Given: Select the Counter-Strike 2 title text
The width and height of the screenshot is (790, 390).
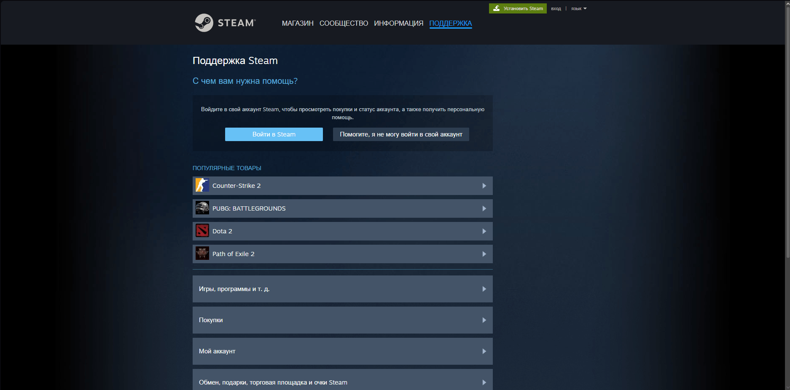Looking at the screenshot, I should (x=236, y=186).
